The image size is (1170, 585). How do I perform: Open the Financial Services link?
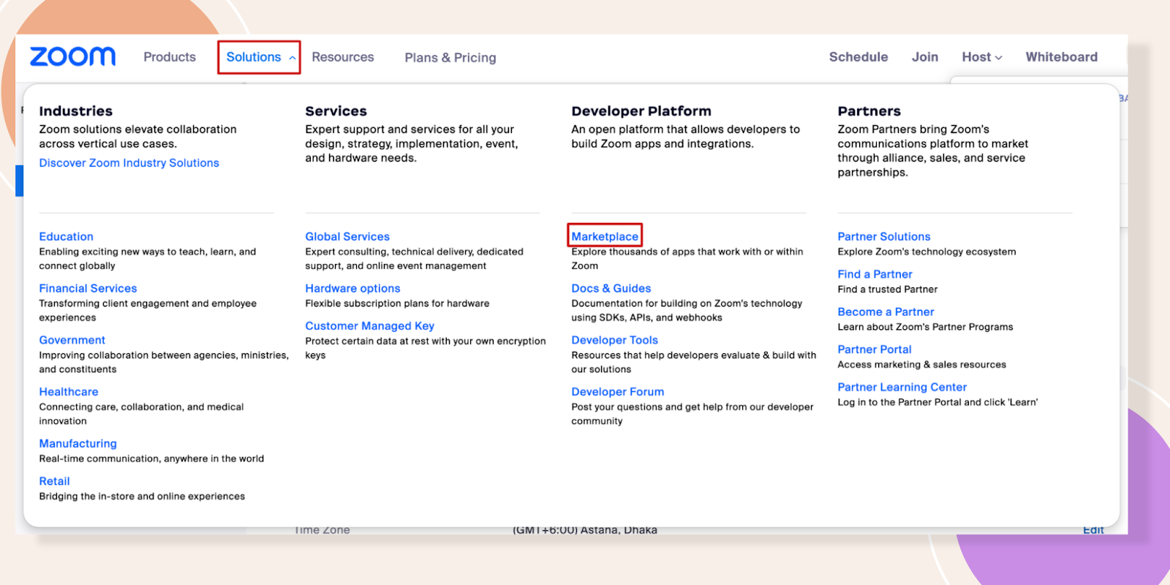88,289
